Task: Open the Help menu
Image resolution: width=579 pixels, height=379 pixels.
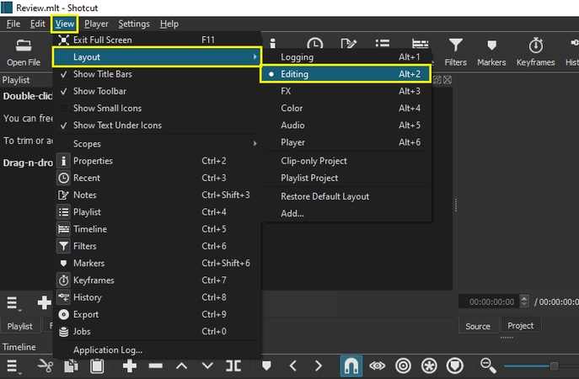Action: click(x=169, y=24)
